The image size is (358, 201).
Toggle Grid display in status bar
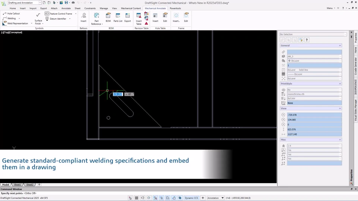point(136,198)
